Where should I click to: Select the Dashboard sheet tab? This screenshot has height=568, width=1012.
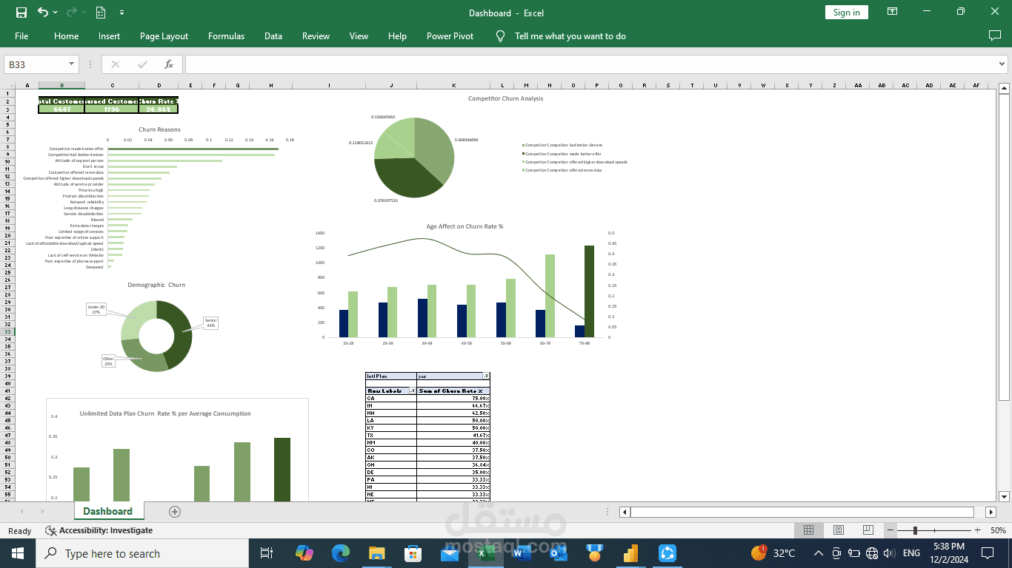point(107,511)
